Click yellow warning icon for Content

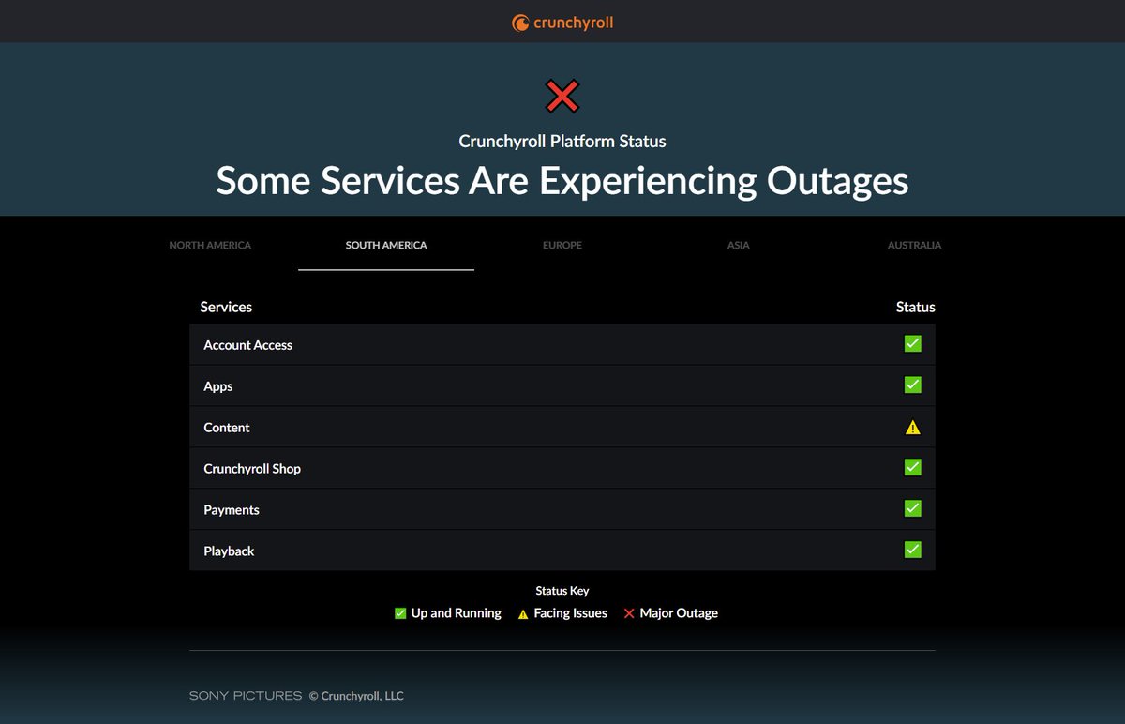pos(913,427)
